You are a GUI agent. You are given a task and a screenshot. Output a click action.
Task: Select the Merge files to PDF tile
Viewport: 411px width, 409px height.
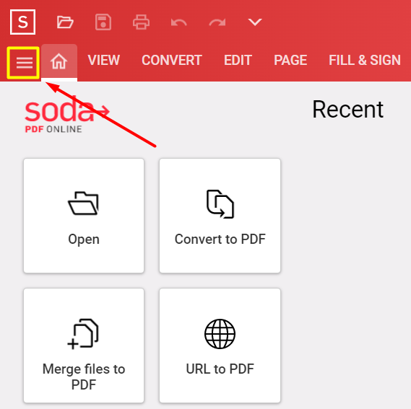pyautogui.click(x=84, y=346)
